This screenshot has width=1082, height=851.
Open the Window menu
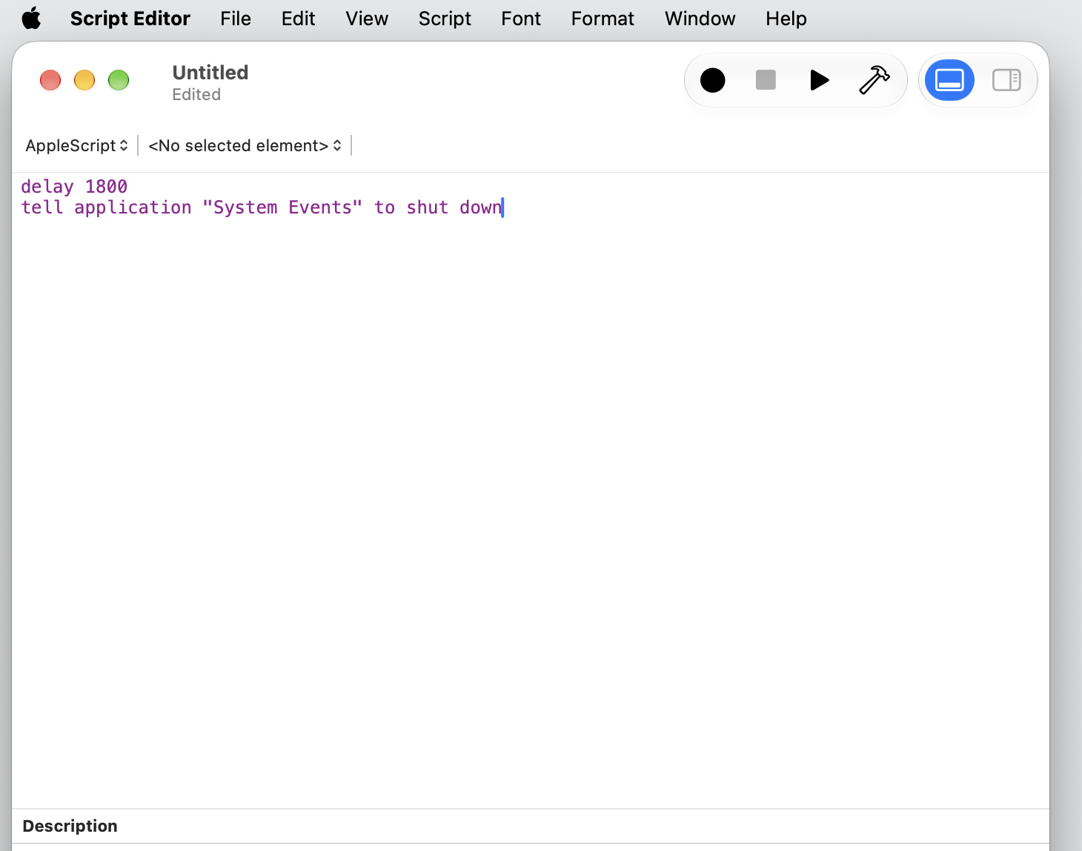700,19
